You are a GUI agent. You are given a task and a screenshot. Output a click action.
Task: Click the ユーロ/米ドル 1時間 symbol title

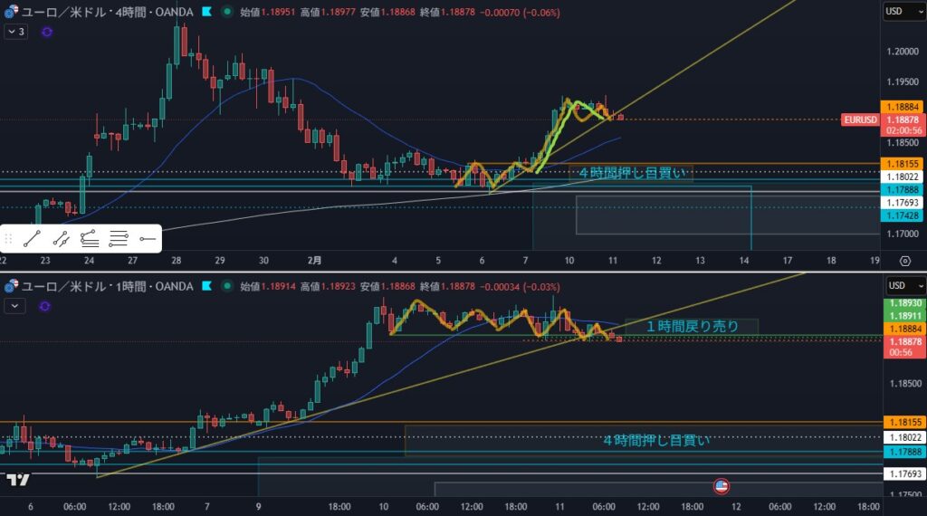pyautogui.click(x=101, y=287)
